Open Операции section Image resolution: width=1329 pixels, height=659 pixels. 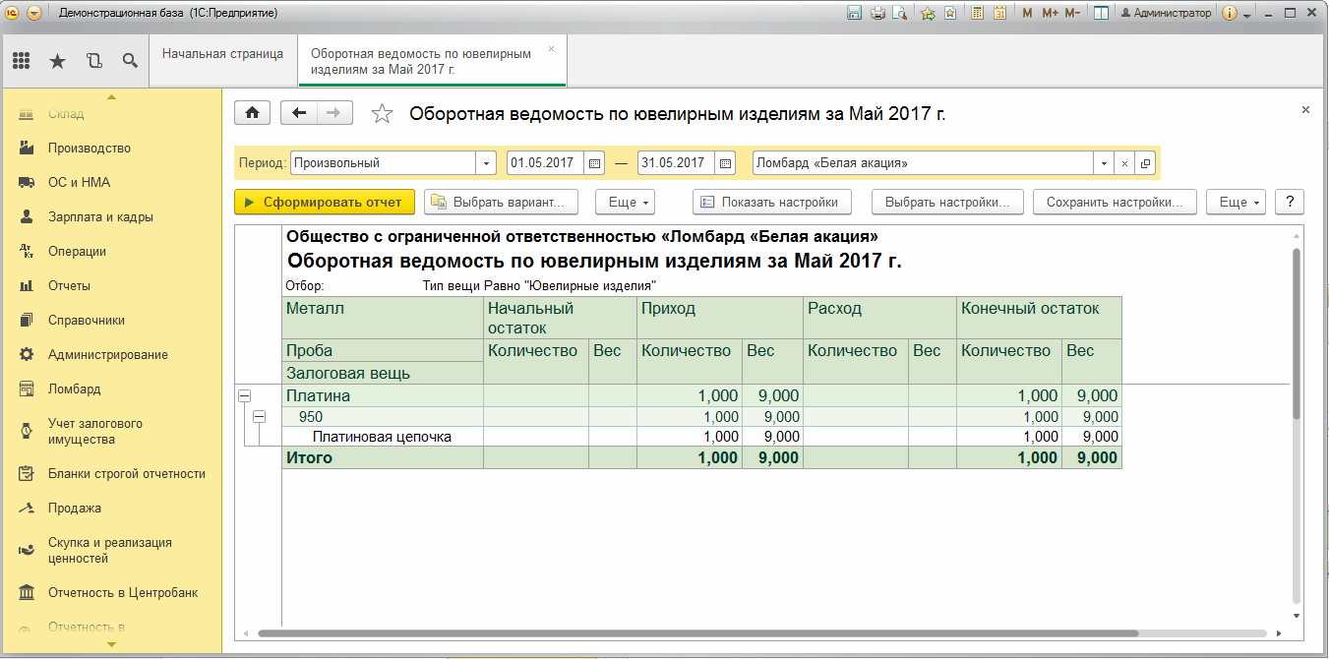pos(77,252)
